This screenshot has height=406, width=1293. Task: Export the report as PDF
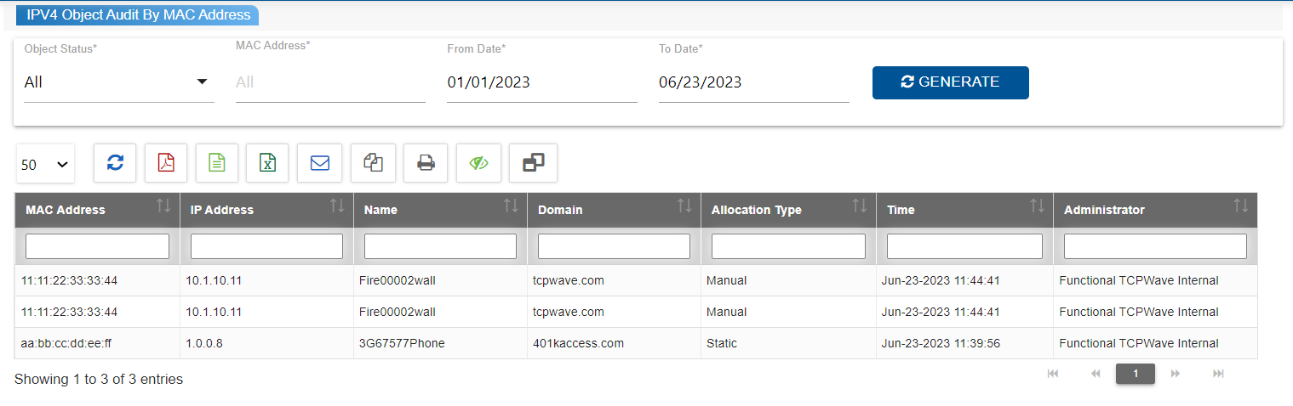click(166, 163)
